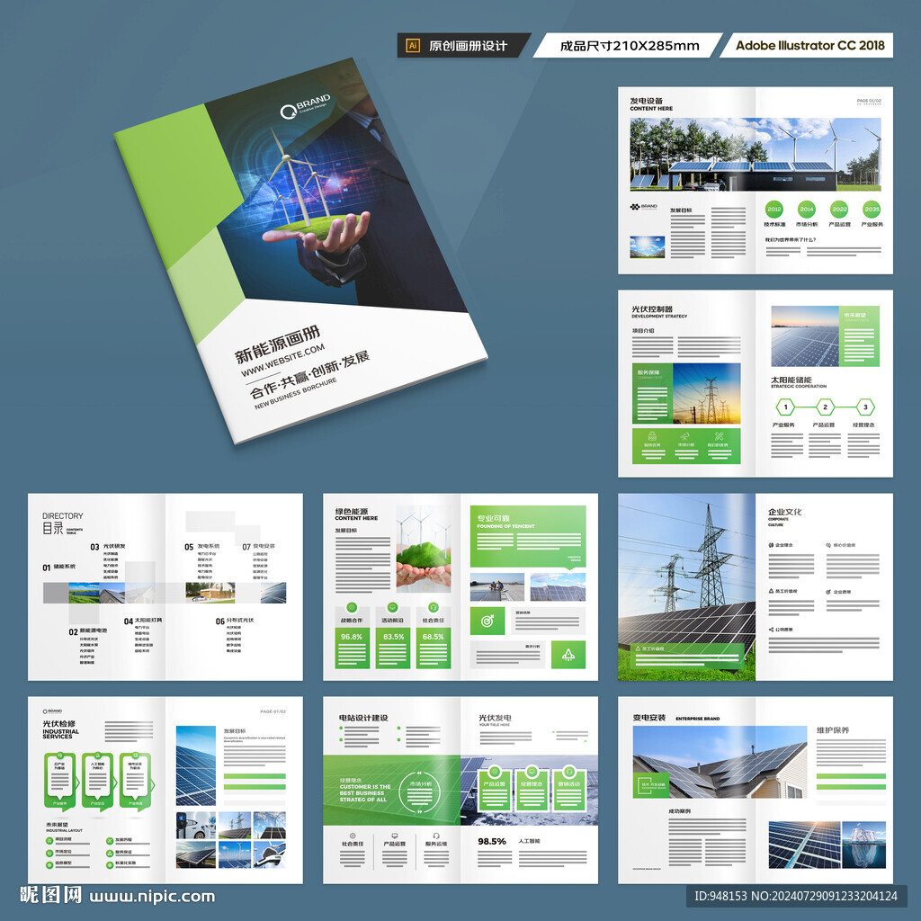The height and width of the screenshot is (921, 921).
Task: Click hexagon step number 3
Action: pyautogui.click(x=865, y=407)
